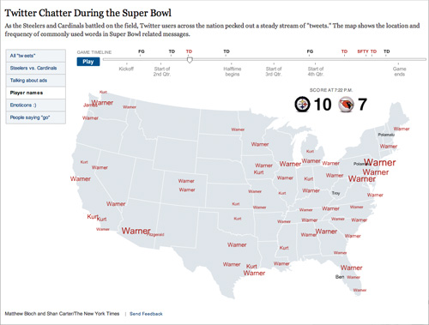Click the SFTY marker on timeline

click(x=363, y=51)
